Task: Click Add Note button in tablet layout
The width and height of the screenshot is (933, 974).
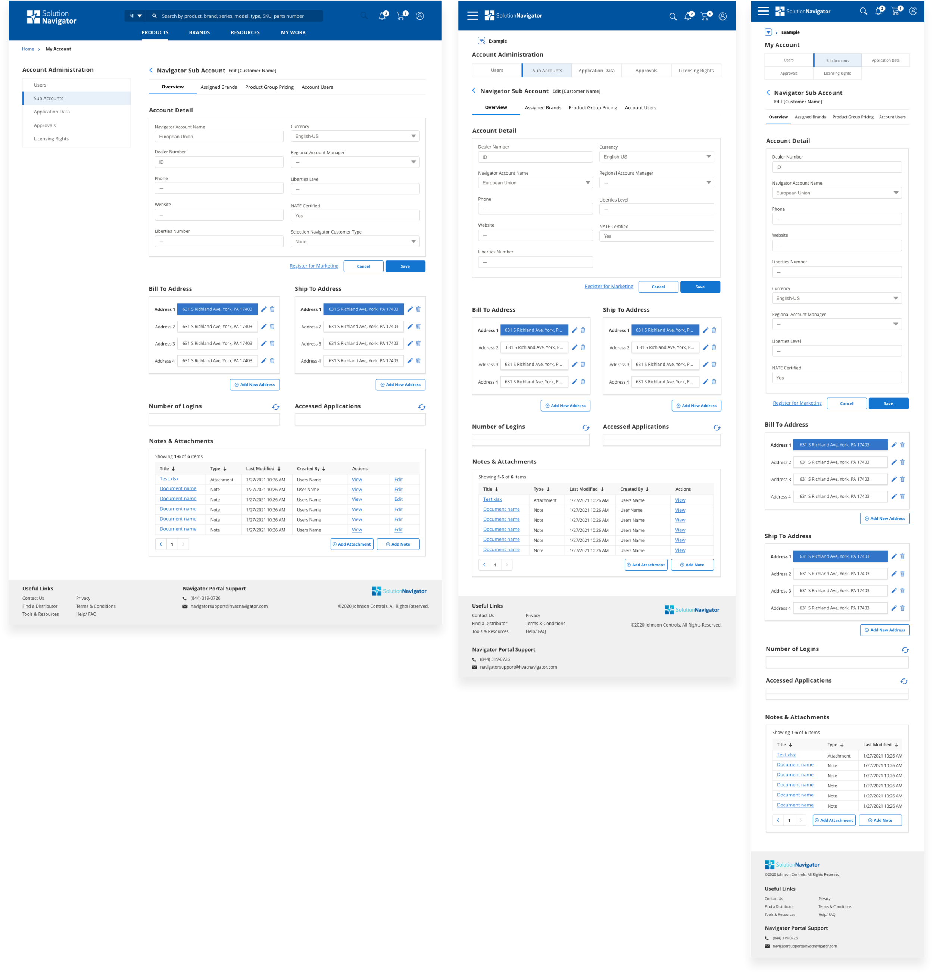Action: click(692, 565)
